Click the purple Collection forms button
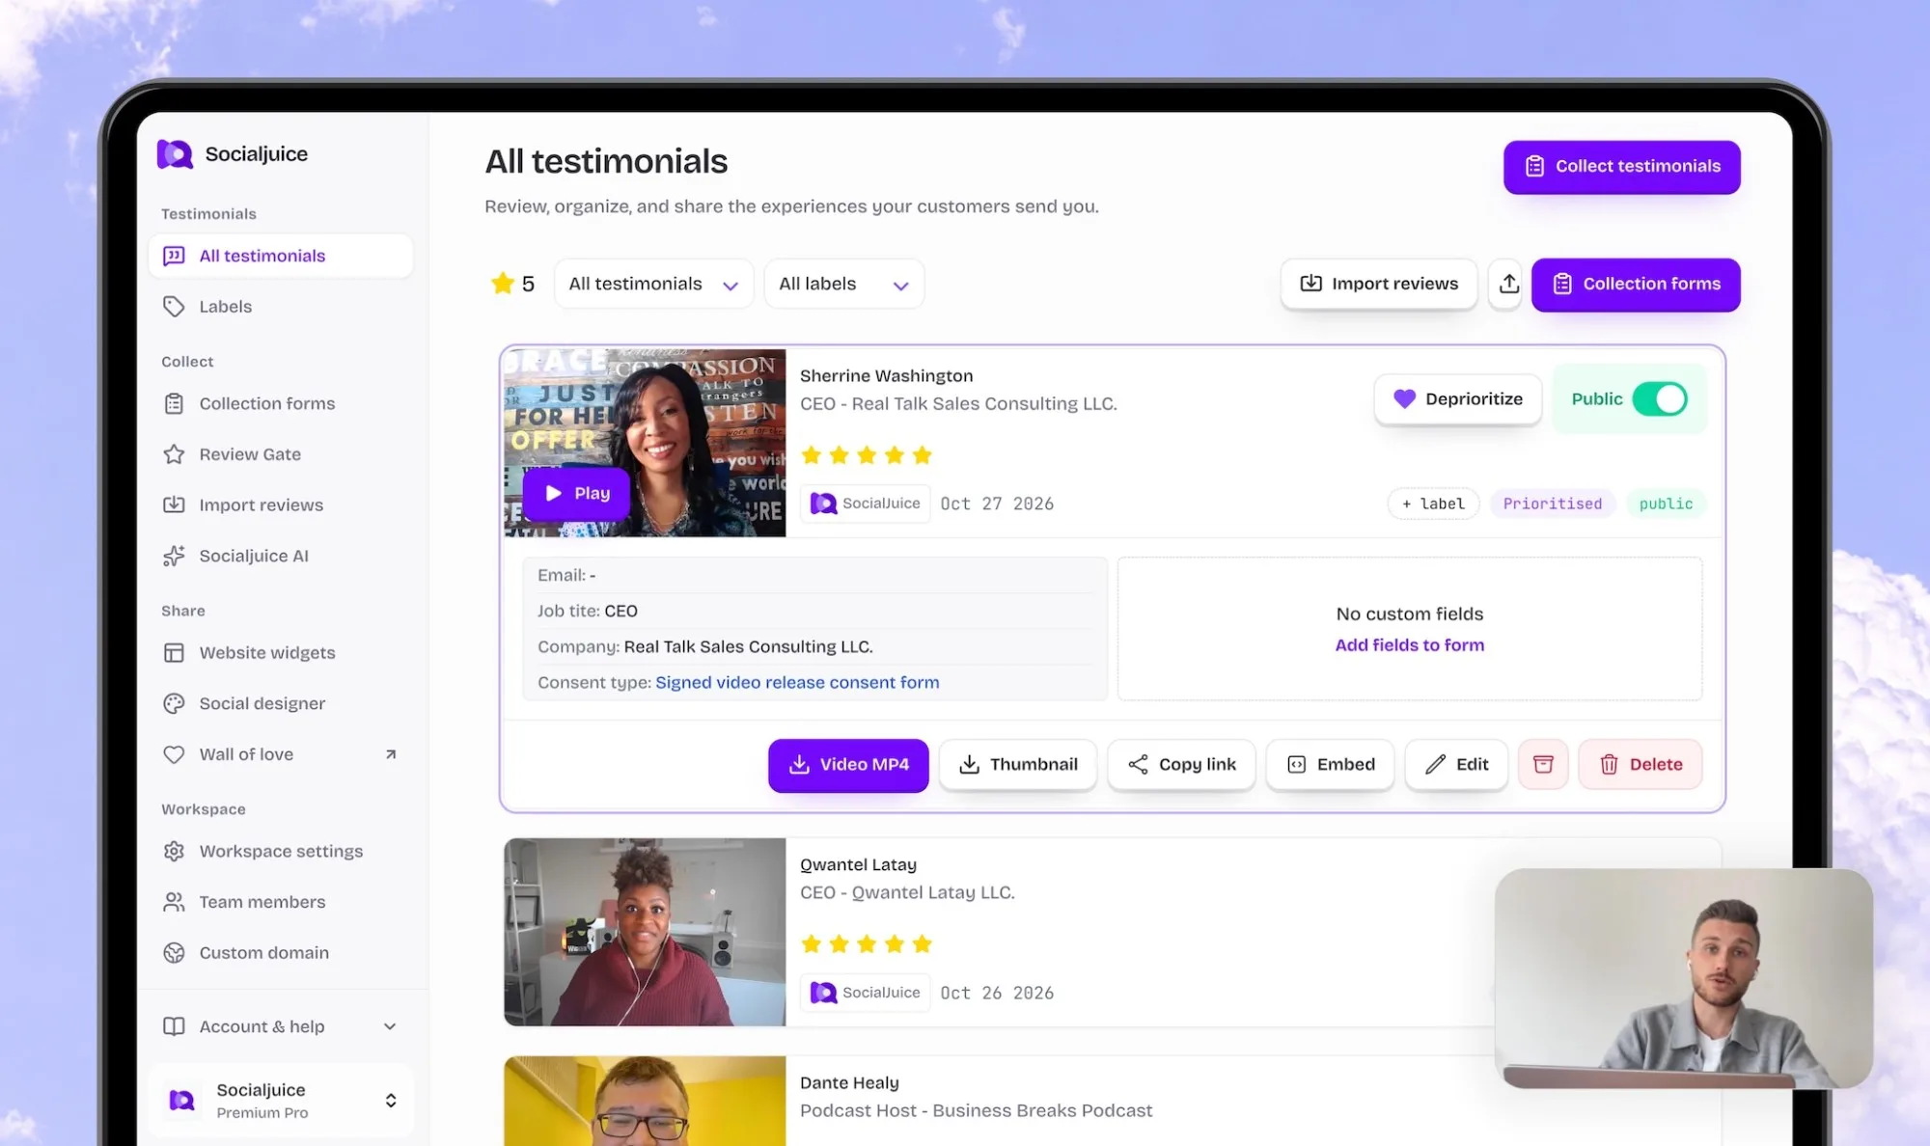This screenshot has width=1930, height=1146. (x=1636, y=284)
